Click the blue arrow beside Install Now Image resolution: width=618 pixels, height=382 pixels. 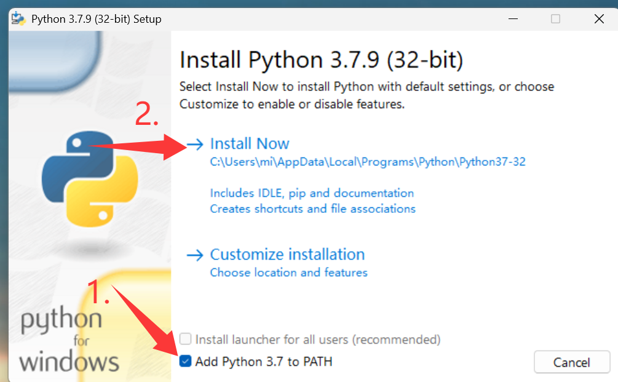click(195, 143)
